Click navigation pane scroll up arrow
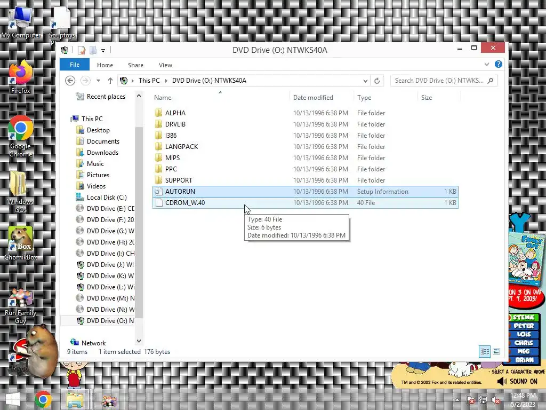Screen dimensions: 546x410 [139, 96]
